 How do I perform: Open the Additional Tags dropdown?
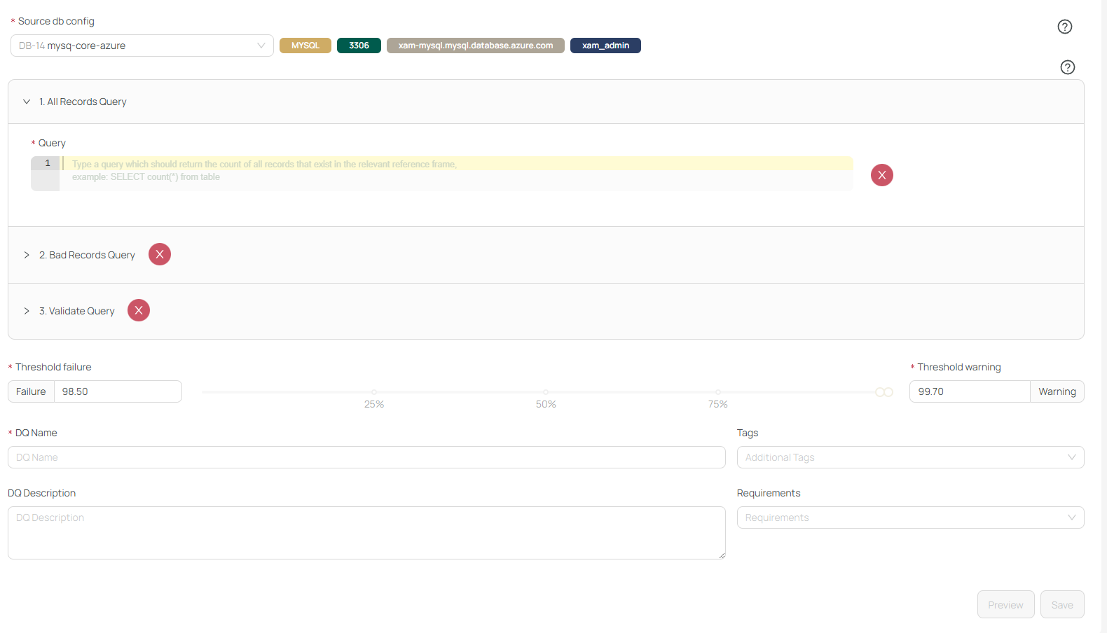click(x=909, y=457)
